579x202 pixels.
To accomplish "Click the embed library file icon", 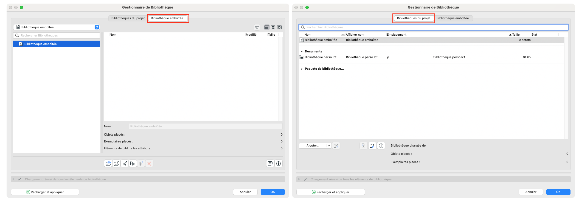I will [x=363, y=146].
